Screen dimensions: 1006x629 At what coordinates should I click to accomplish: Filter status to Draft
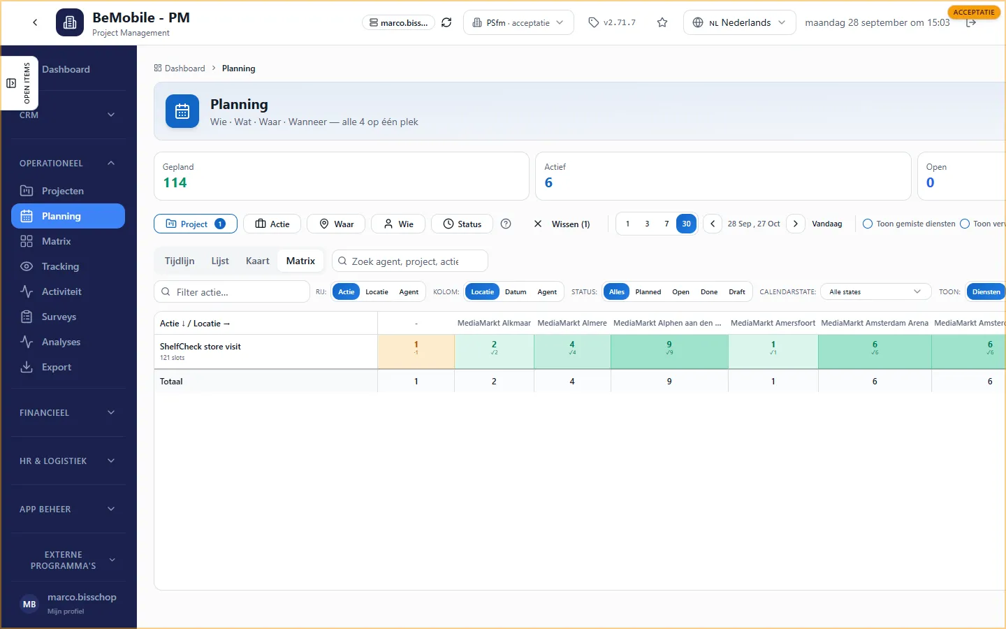click(x=737, y=291)
